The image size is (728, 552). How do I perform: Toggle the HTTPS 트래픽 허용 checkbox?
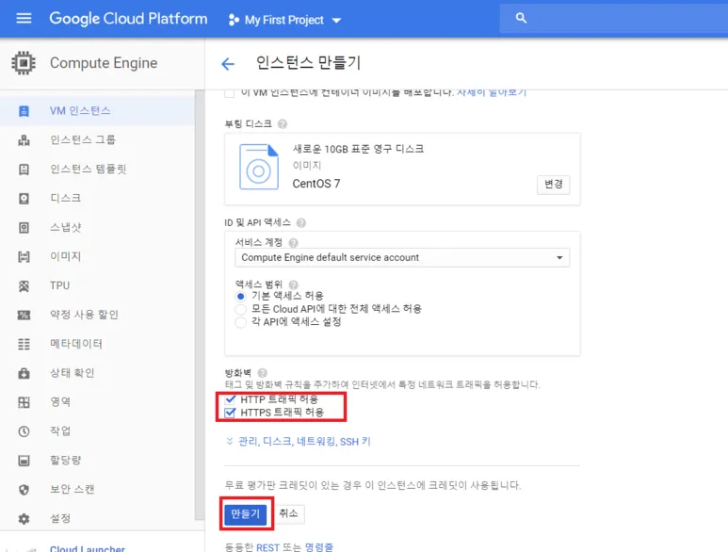point(230,413)
